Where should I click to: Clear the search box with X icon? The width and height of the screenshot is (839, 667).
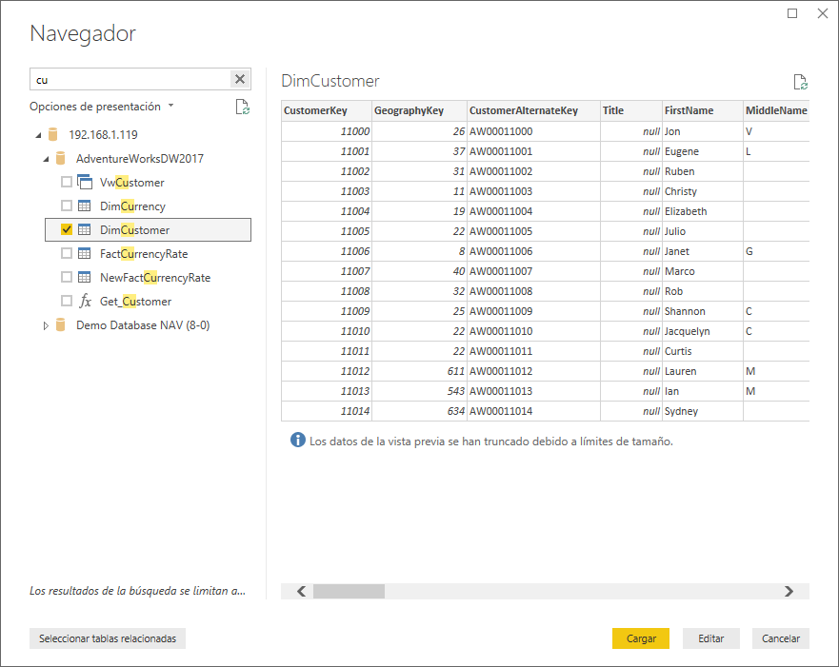point(240,79)
